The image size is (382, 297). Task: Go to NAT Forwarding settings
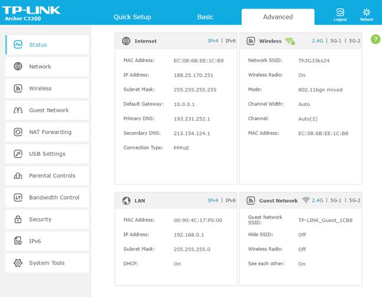pyautogui.click(x=47, y=132)
